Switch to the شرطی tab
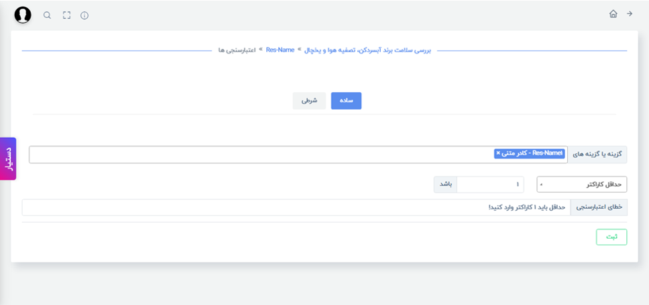The width and height of the screenshot is (649, 305). 309,101
